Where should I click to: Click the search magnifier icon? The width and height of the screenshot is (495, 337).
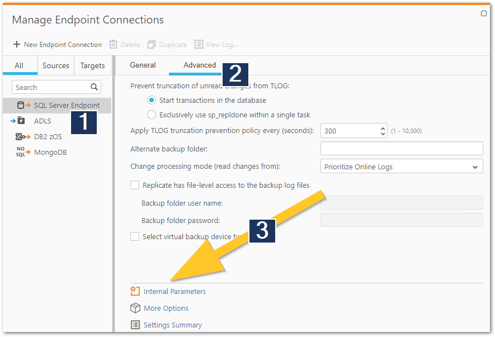[95, 87]
